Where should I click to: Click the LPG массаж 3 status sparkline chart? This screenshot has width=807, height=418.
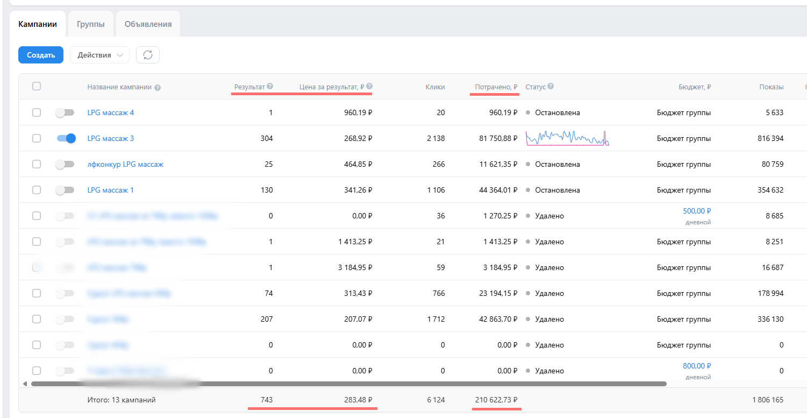coord(568,138)
